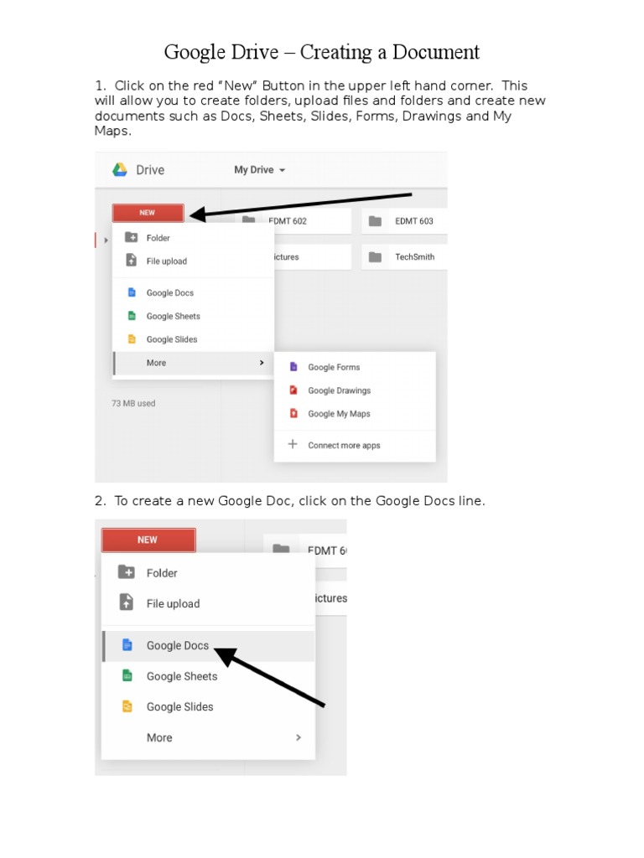Click the EDMT 603 folder icon
644x858 pixels.
coord(375,221)
